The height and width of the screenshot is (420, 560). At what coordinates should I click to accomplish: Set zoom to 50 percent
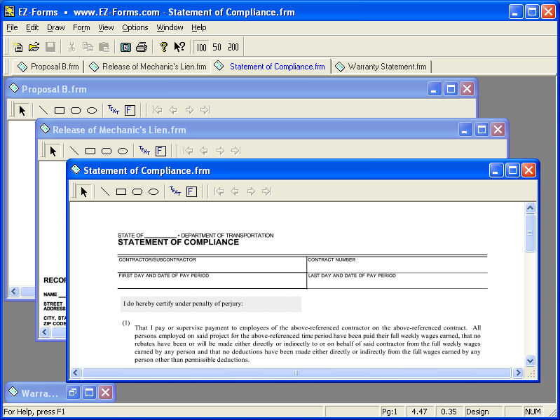point(217,47)
